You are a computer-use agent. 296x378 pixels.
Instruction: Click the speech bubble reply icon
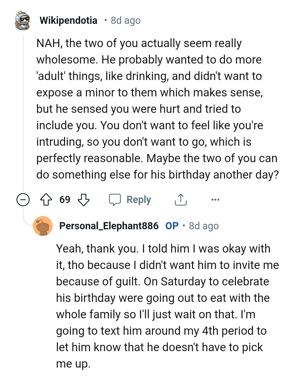115,199
